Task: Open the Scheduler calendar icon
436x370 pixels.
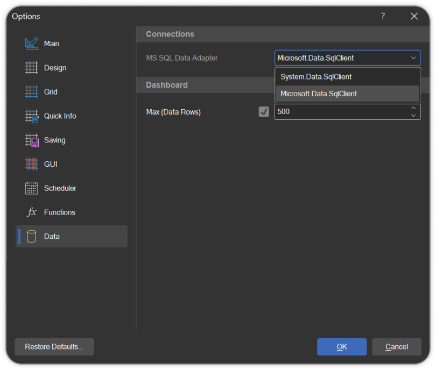Action: tap(31, 188)
